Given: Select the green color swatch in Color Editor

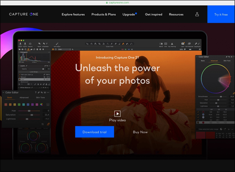Looking at the screenshot, I should [x=19, y=104].
